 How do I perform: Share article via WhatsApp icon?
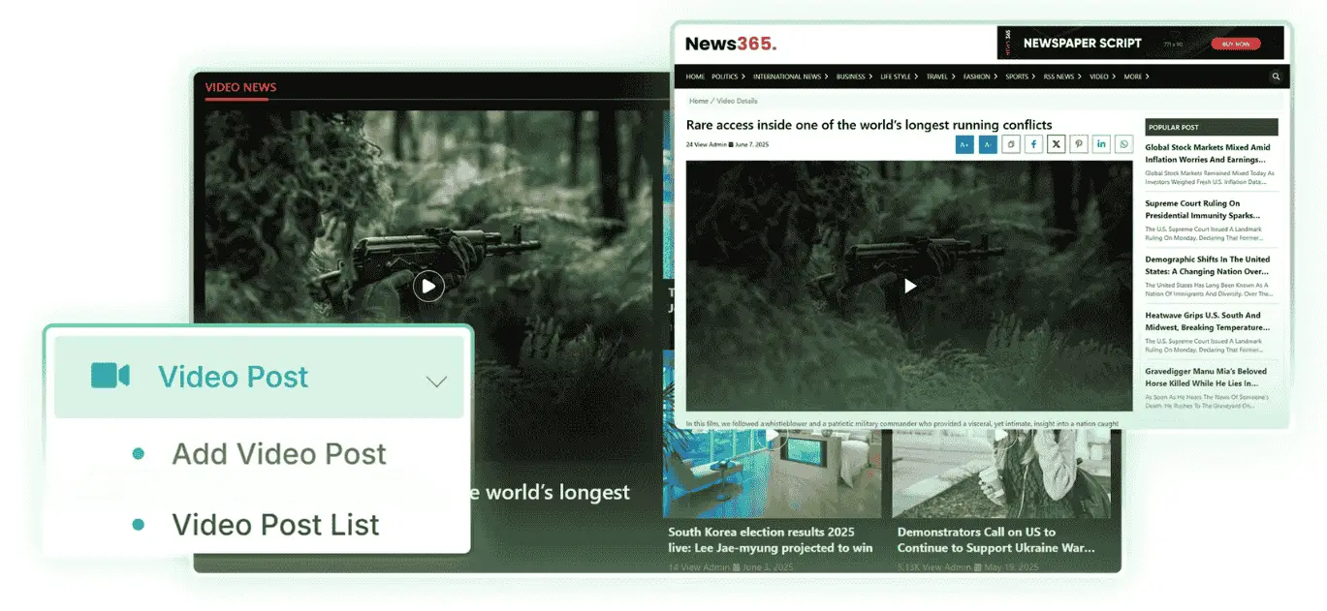point(1123,144)
